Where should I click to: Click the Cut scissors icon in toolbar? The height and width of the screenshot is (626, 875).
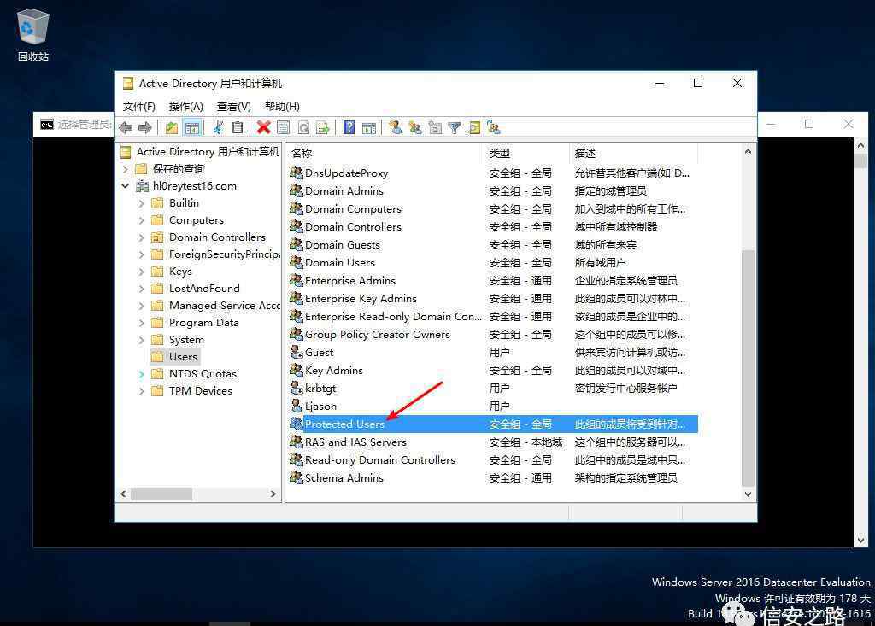coord(218,128)
